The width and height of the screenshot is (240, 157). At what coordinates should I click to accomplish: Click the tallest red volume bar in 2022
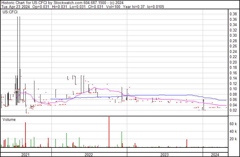coord(109,132)
